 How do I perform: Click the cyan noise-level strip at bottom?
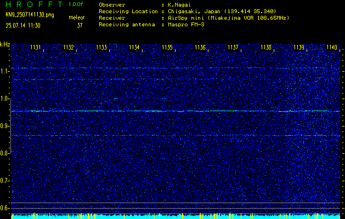coord(176,216)
